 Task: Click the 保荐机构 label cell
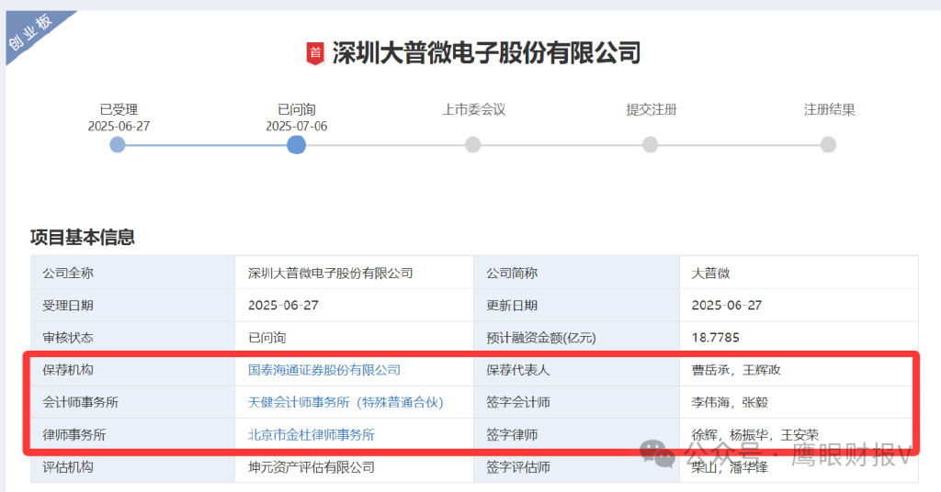click(132, 370)
